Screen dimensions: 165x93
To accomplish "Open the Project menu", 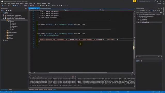I will pos(13,3).
